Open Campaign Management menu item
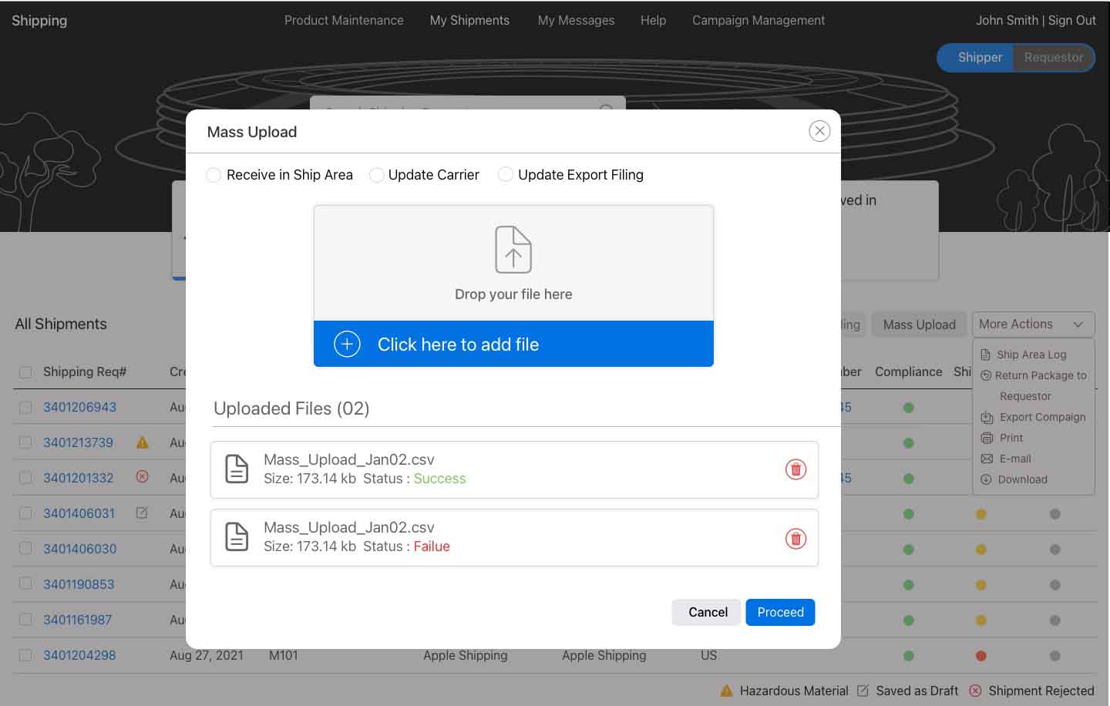The image size is (1110, 706). [758, 21]
